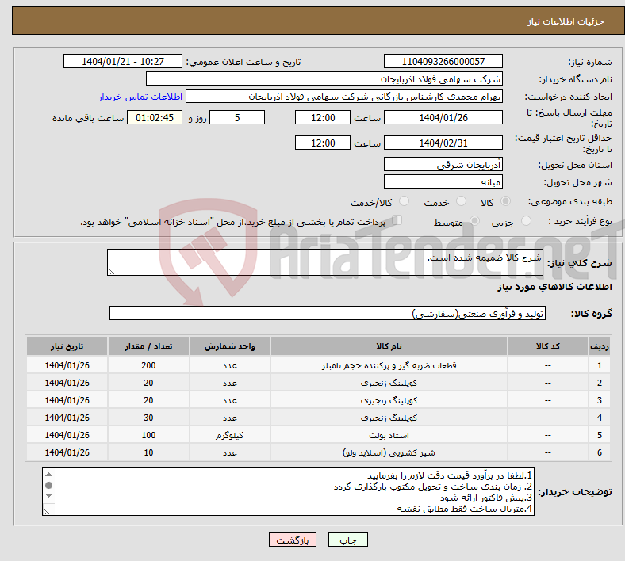Click the unit کیلوگرم in row 5

point(229,435)
